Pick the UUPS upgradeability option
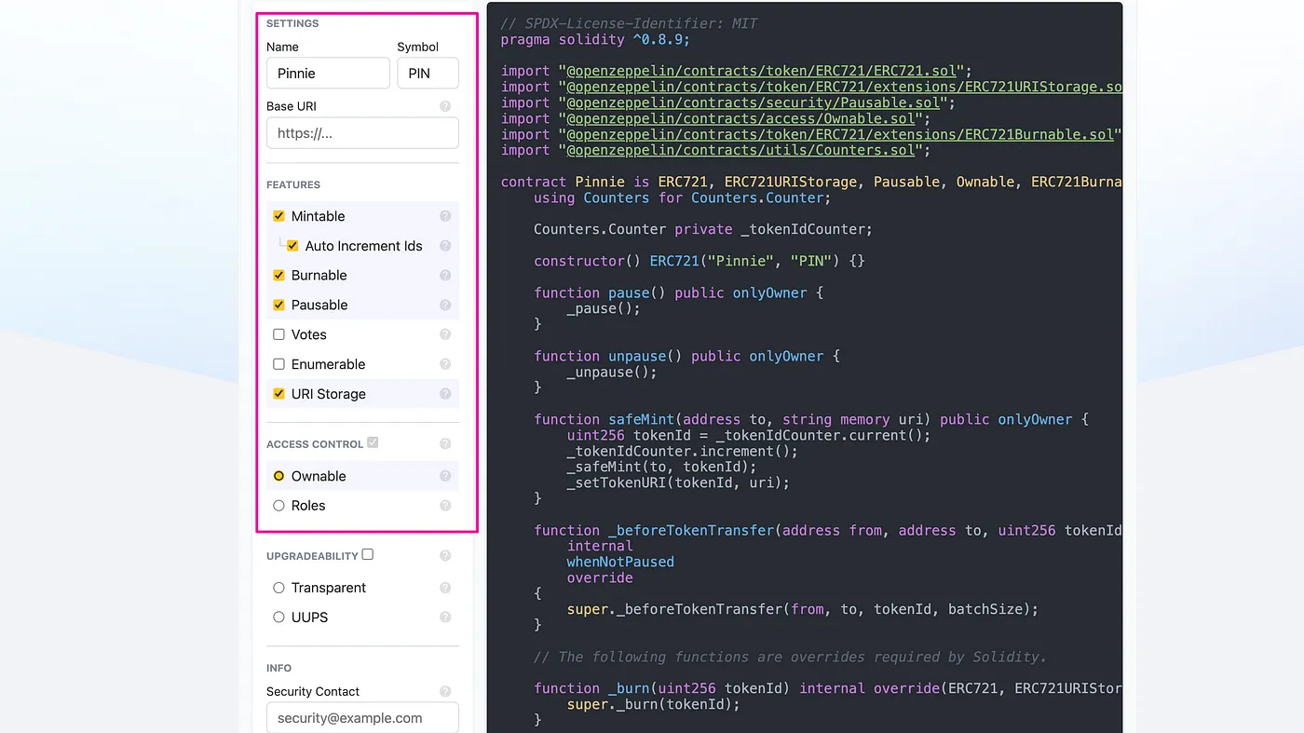The image size is (1304, 733). (278, 618)
